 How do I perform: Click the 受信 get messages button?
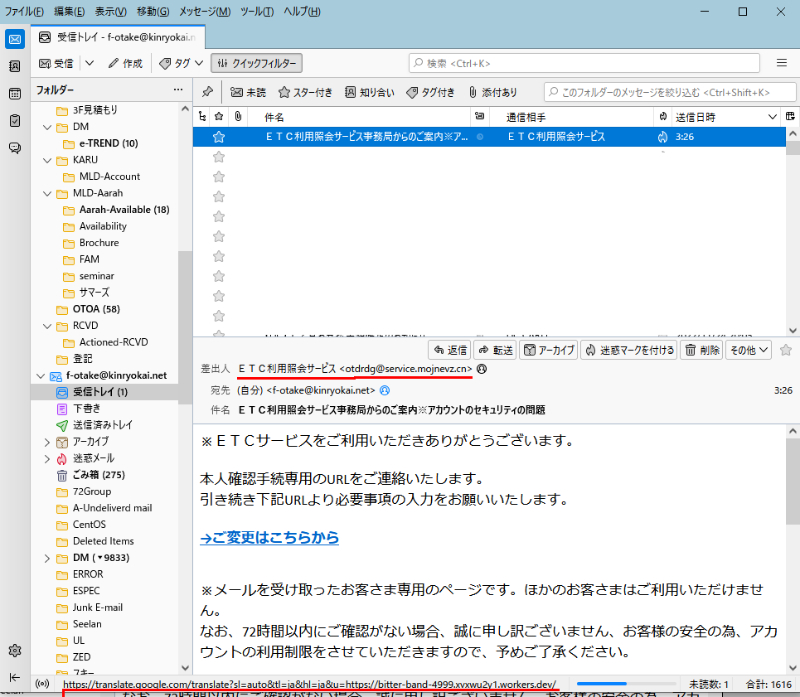(56, 63)
